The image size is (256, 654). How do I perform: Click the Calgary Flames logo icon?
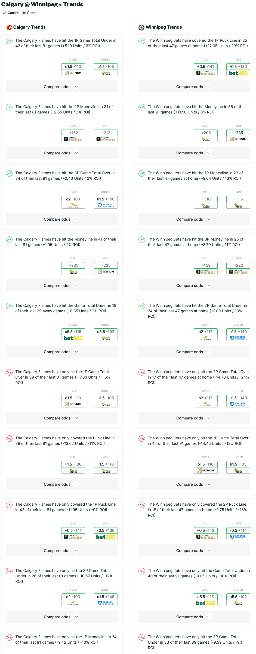click(x=9, y=27)
